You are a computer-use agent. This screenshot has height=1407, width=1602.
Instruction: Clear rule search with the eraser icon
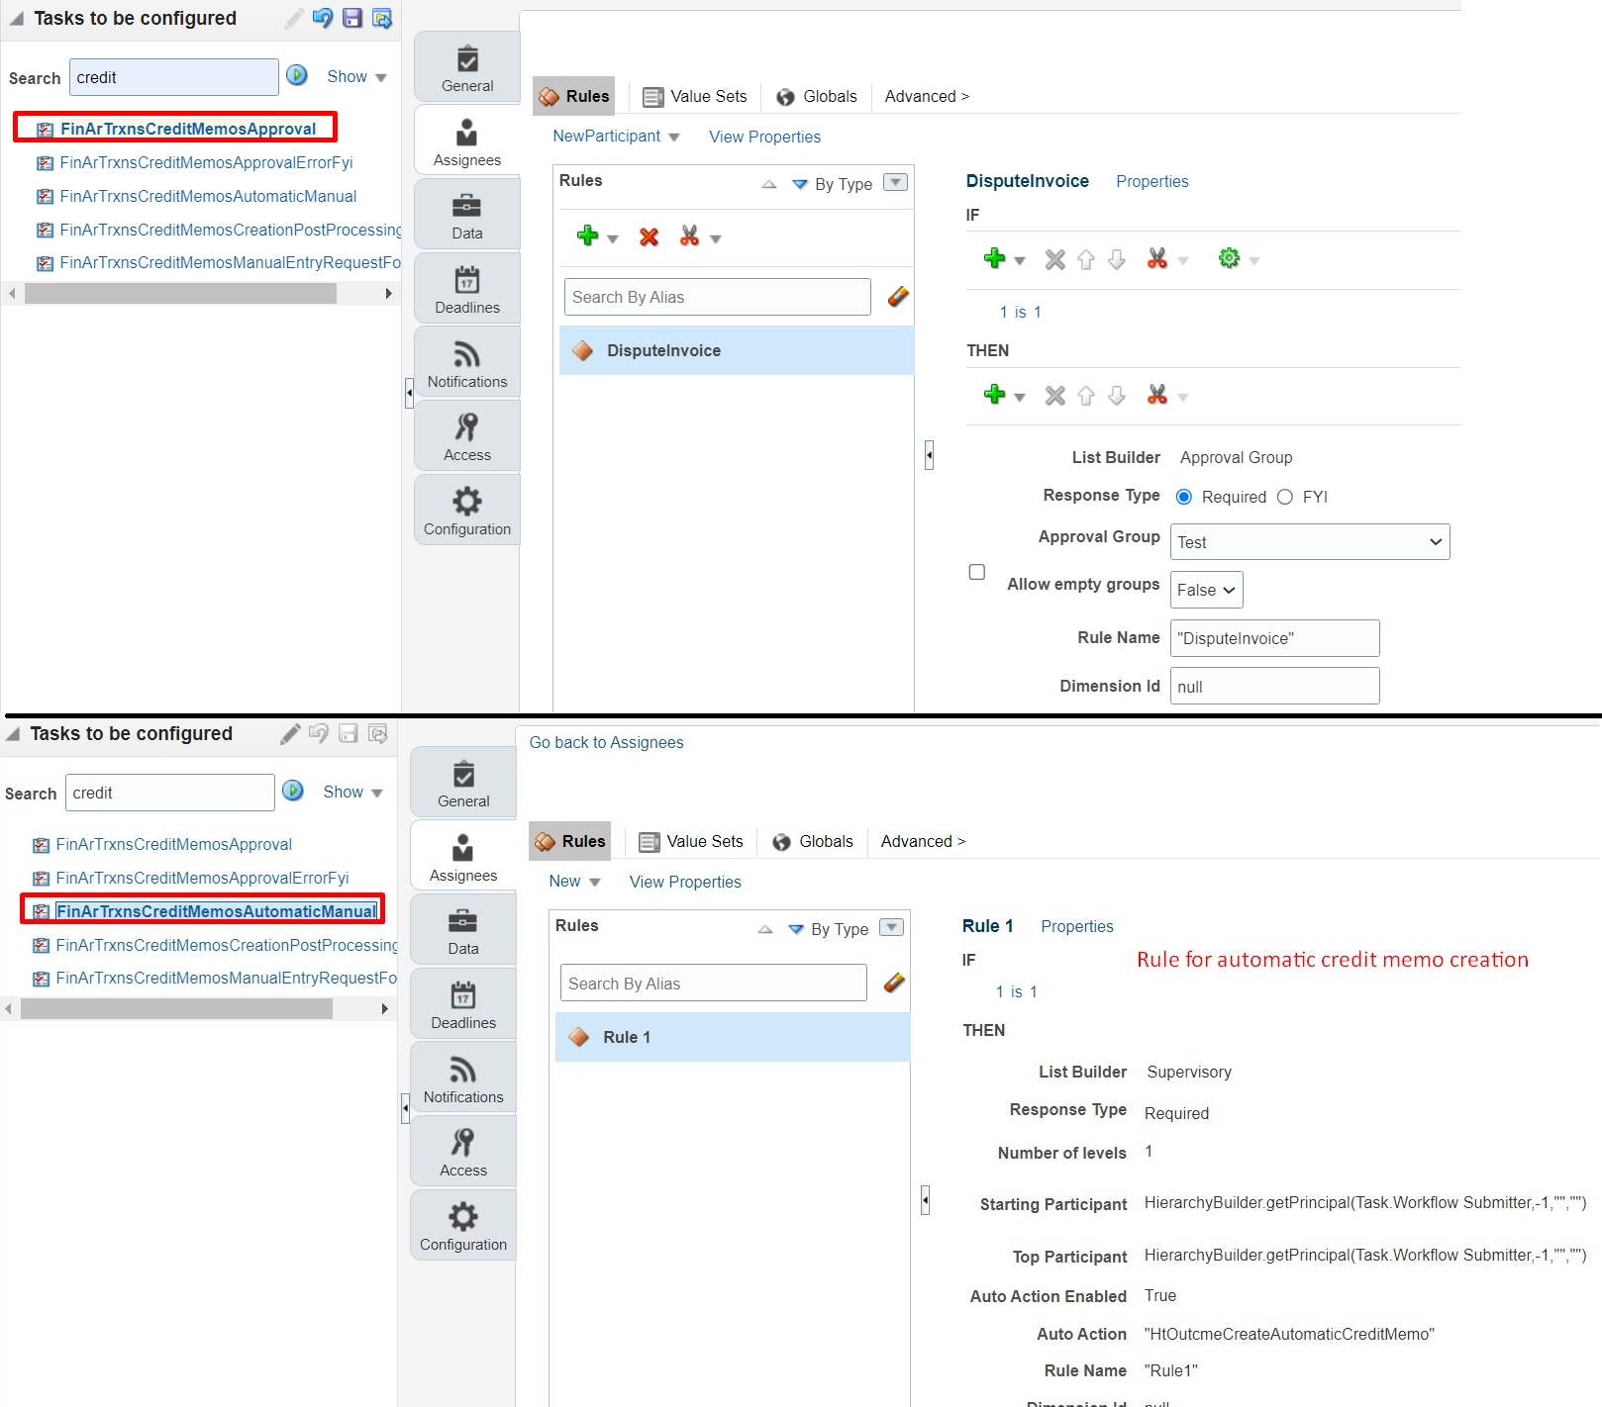coord(897,296)
